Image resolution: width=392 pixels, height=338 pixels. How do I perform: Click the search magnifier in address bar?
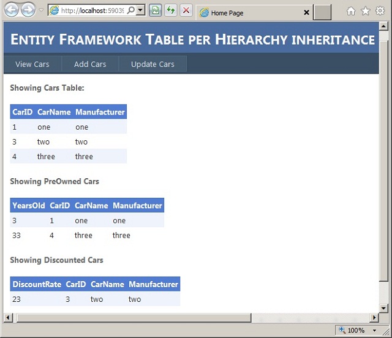[x=130, y=10]
